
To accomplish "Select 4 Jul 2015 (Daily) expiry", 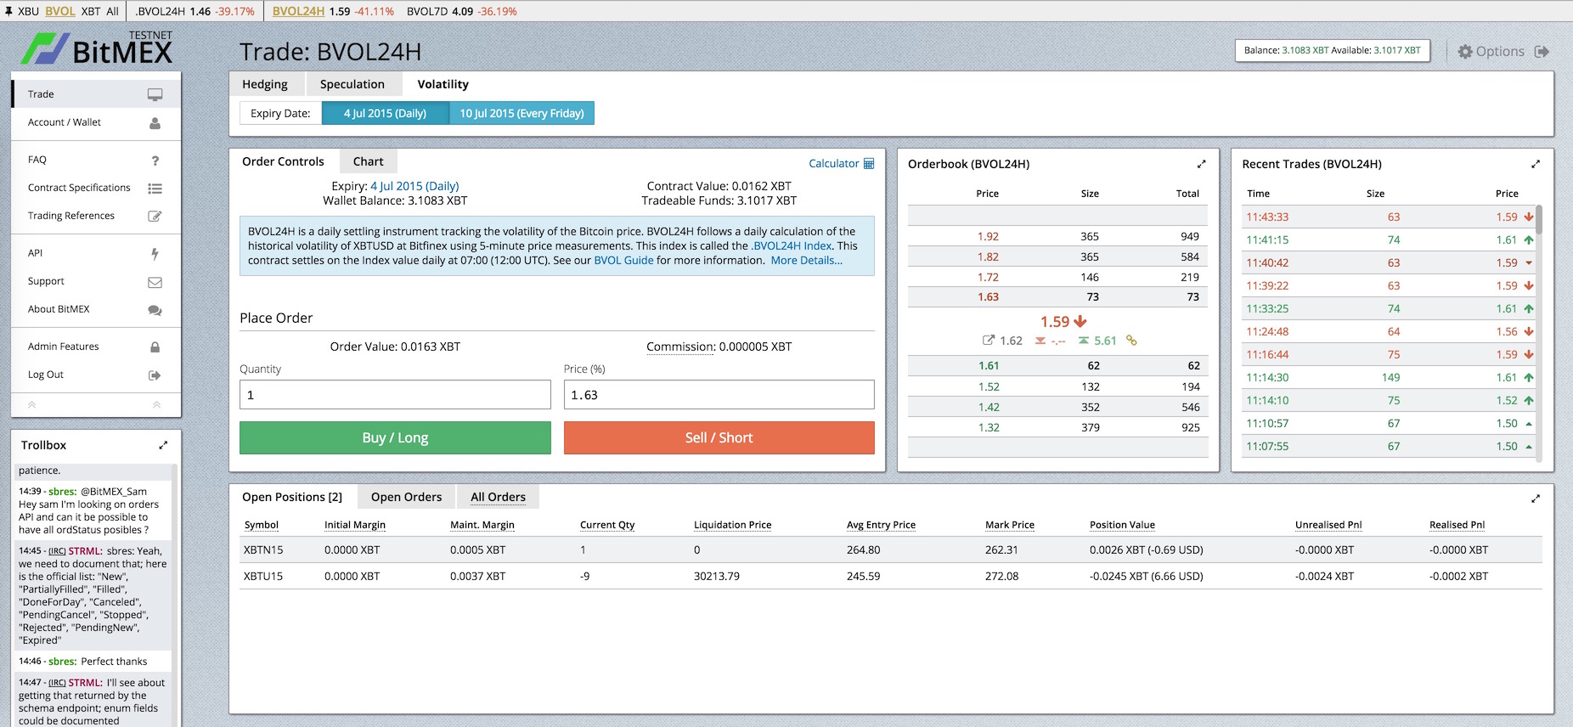I will (x=385, y=113).
